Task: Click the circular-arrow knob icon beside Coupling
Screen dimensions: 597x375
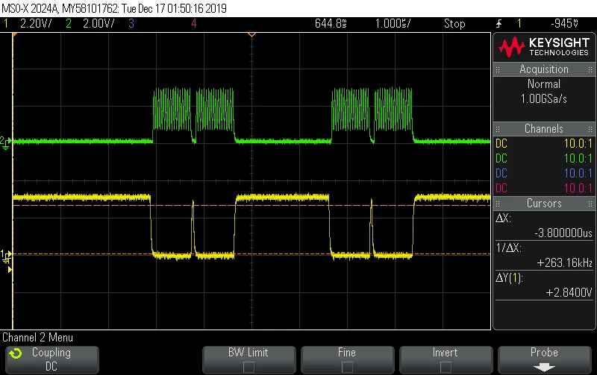Action: (16, 353)
